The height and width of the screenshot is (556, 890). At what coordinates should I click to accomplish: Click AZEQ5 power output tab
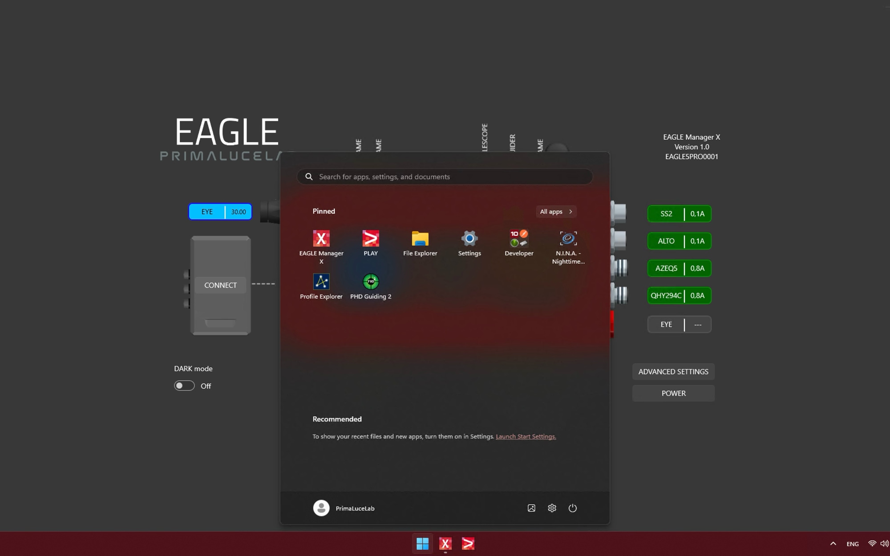(x=679, y=268)
